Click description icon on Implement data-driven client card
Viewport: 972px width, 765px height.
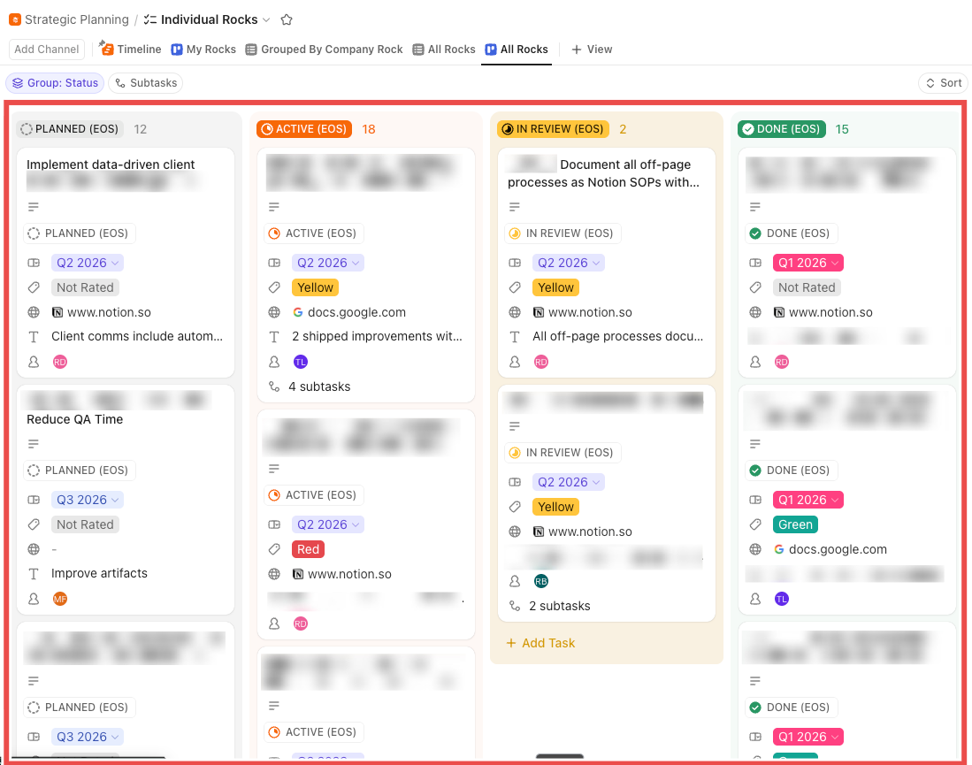point(34,207)
